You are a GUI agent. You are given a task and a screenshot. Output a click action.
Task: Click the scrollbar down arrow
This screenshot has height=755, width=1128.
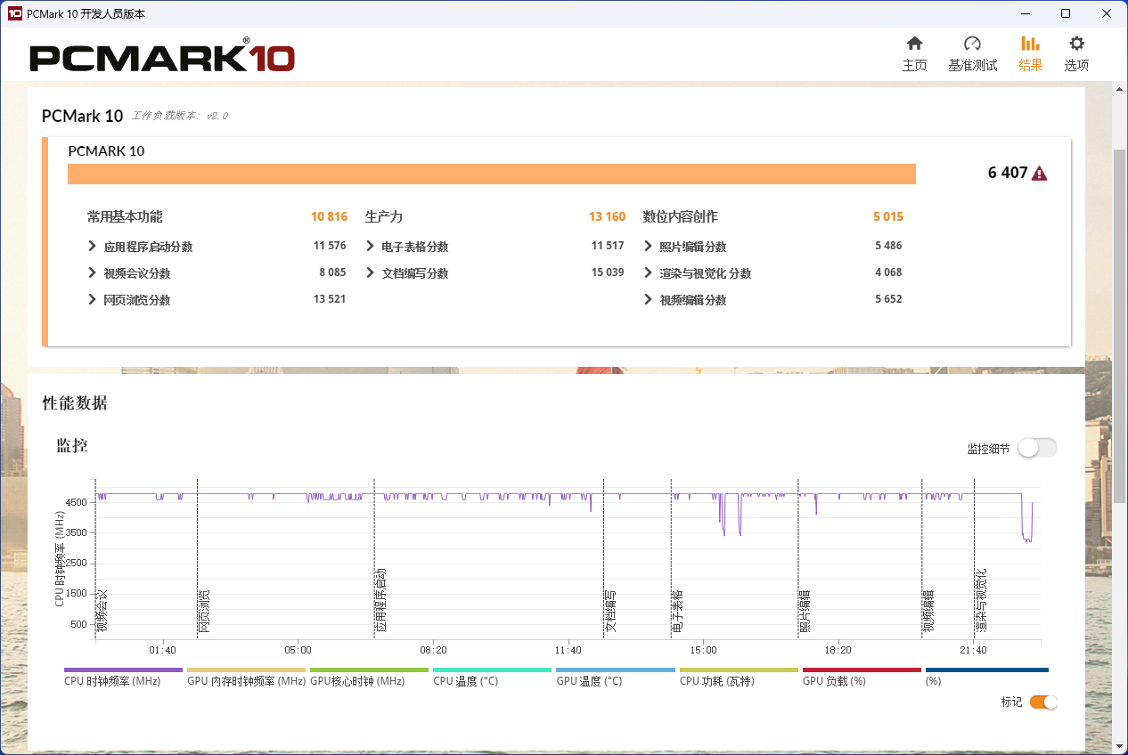click(1120, 748)
